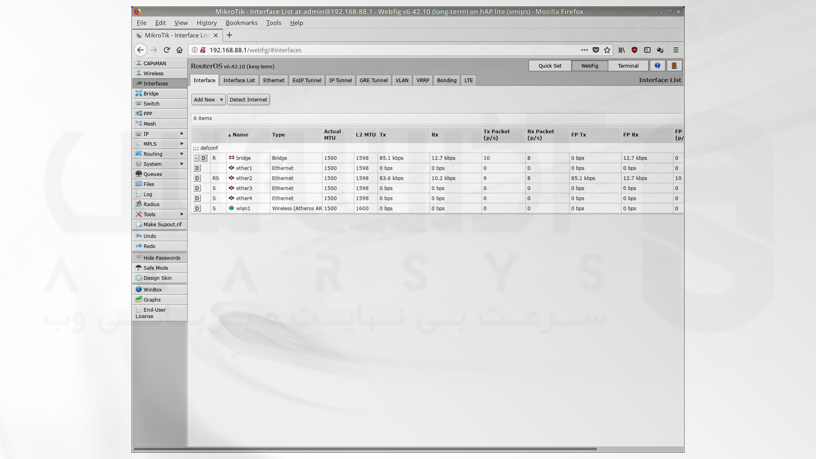Image resolution: width=816 pixels, height=459 pixels.
Task: Click Redo in the sidebar
Action: pyautogui.click(x=159, y=246)
